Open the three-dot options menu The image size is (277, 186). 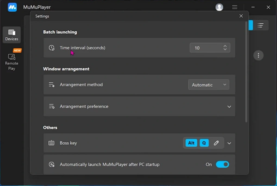(258, 55)
